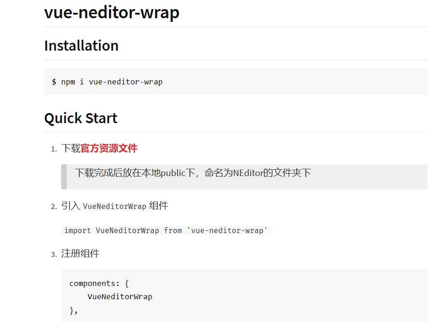This screenshot has width=441, height=322.
Task: Click the closing brace line in code block
Action: (x=73, y=311)
